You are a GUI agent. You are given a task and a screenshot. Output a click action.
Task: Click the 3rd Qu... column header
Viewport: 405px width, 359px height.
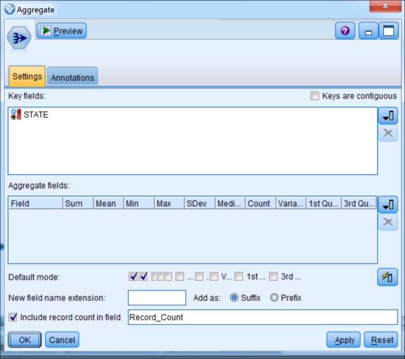[x=359, y=203]
